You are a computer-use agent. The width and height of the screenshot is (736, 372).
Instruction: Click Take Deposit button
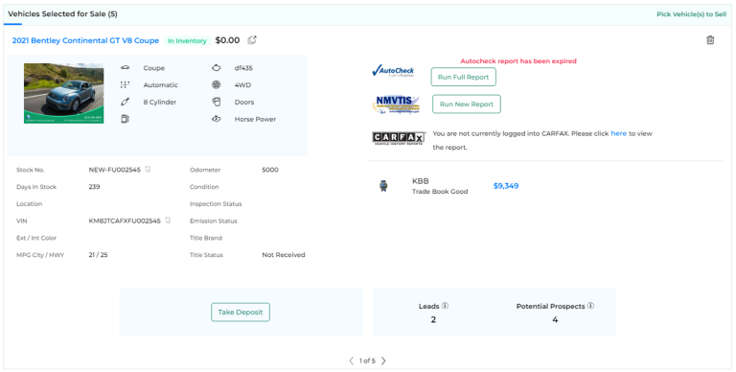click(241, 312)
